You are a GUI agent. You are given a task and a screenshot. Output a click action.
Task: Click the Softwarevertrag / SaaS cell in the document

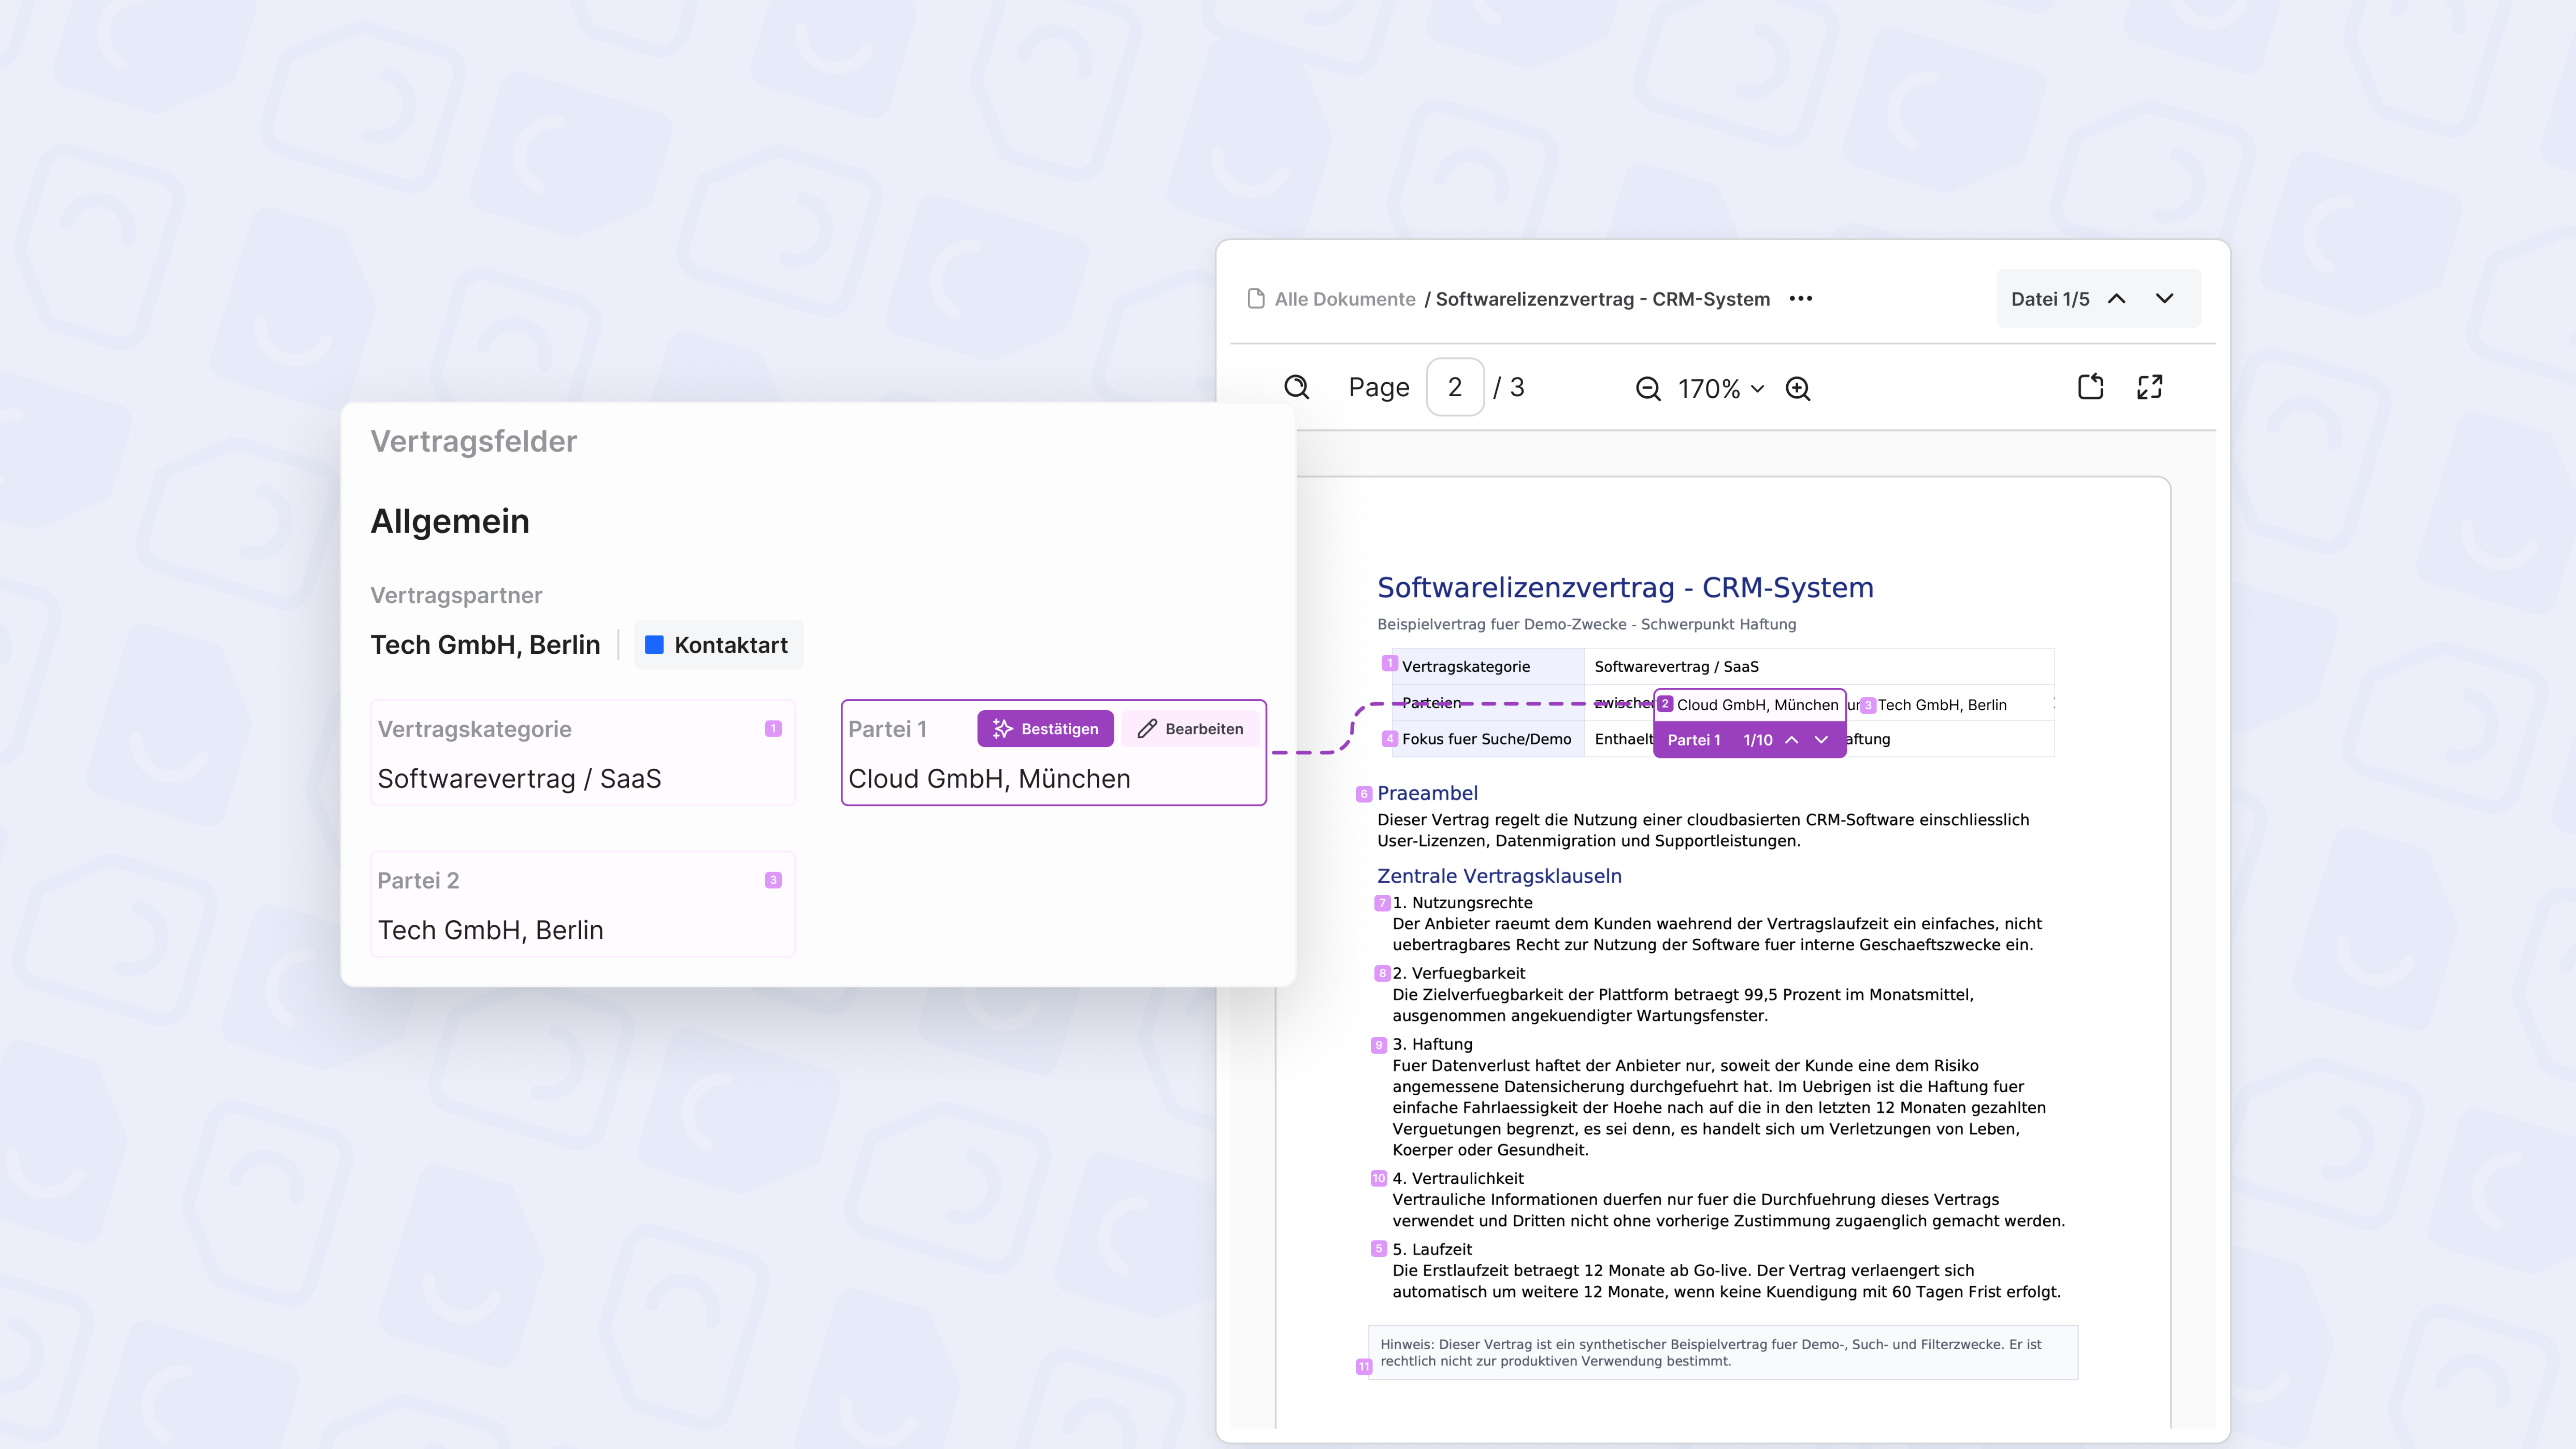coord(1676,667)
